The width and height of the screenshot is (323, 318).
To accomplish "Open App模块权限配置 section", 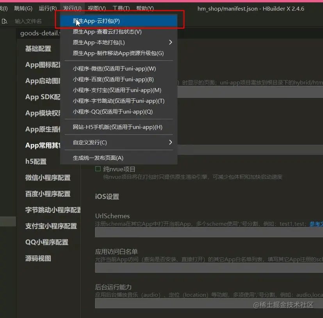I will click(43, 113).
